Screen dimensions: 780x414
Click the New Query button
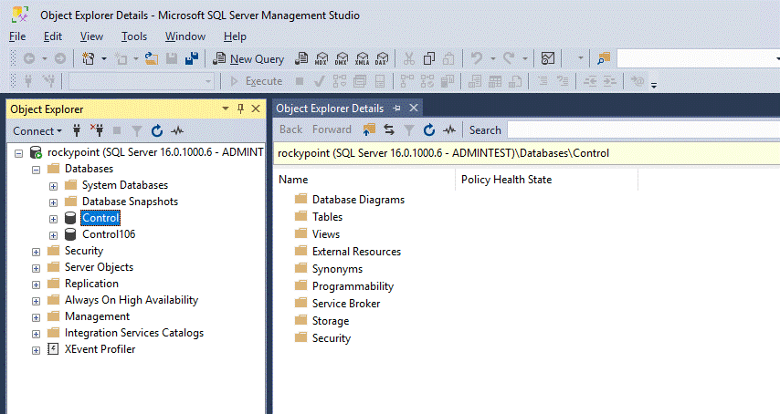(x=248, y=58)
